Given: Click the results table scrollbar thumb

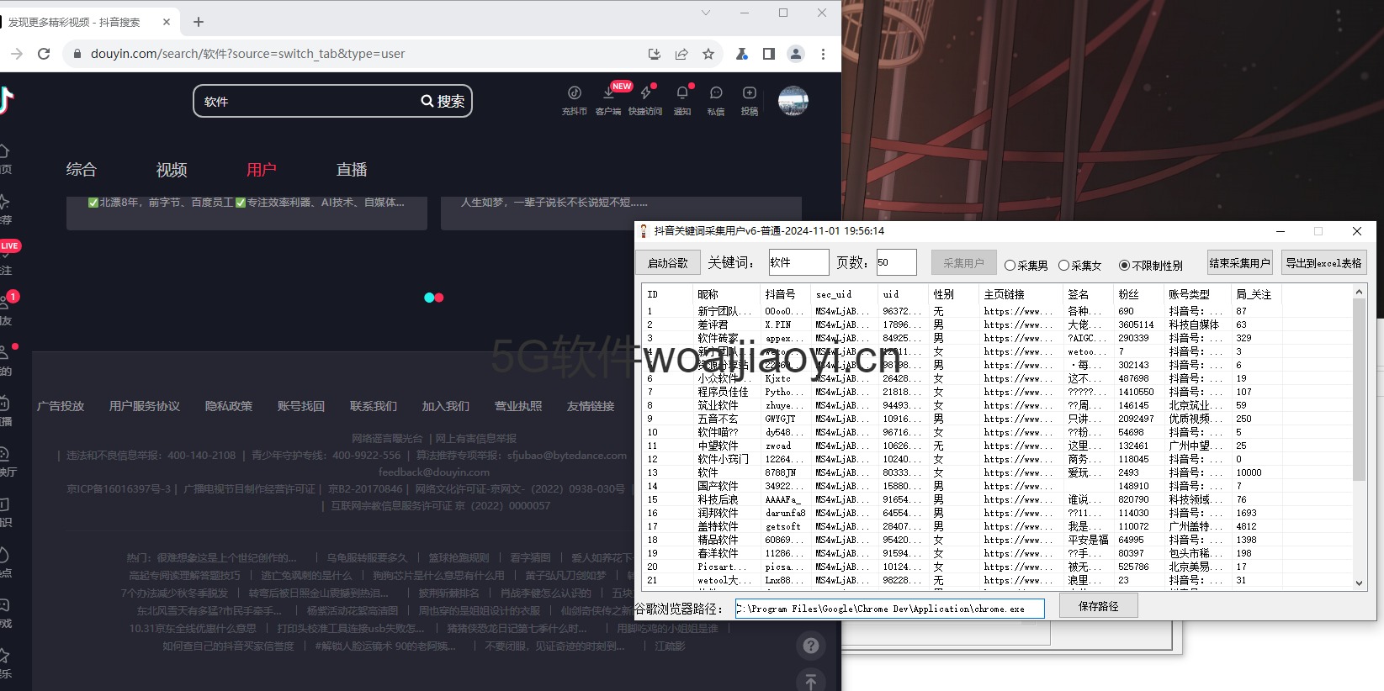Looking at the screenshot, I should pyautogui.click(x=1359, y=389).
